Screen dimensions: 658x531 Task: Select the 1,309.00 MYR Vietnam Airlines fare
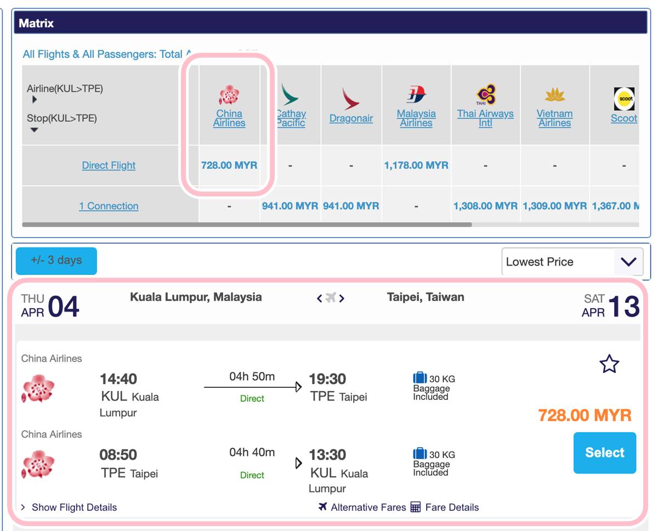tap(555, 206)
